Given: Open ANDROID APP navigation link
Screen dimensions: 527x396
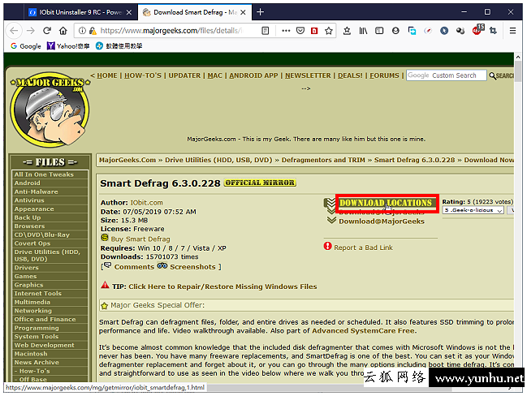Looking at the screenshot, I should [x=253, y=75].
